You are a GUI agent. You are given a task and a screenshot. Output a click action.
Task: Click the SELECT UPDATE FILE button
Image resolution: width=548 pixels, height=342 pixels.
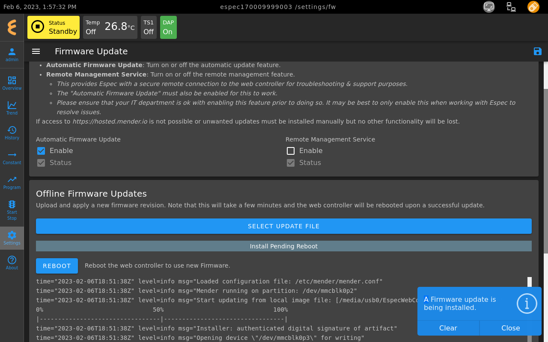click(284, 226)
